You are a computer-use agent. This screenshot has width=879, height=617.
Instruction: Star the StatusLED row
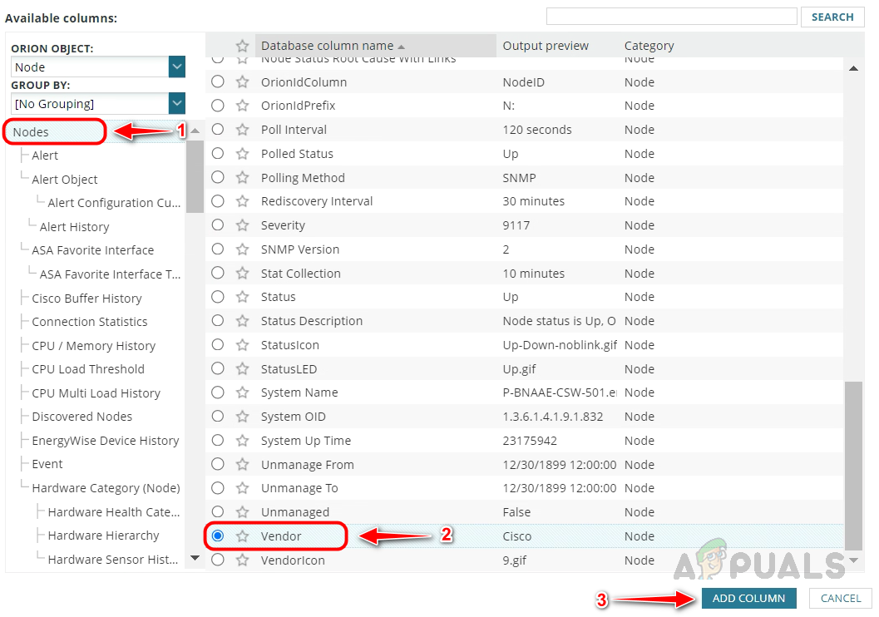(242, 369)
